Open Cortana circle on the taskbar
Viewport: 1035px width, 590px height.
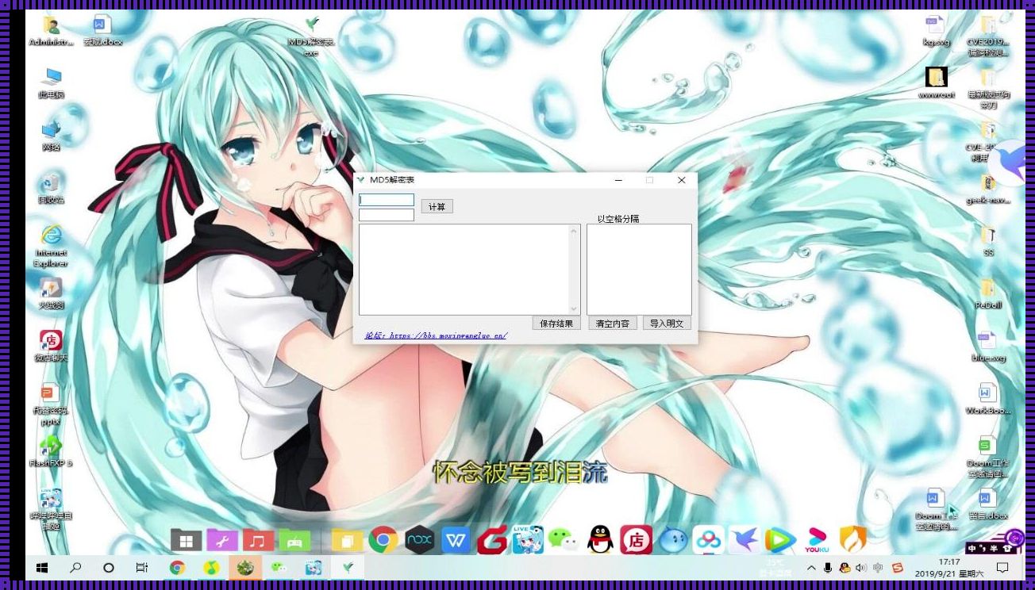click(109, 568)
